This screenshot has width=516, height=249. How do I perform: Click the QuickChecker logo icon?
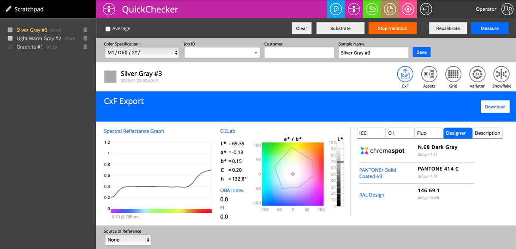[109, 9]
